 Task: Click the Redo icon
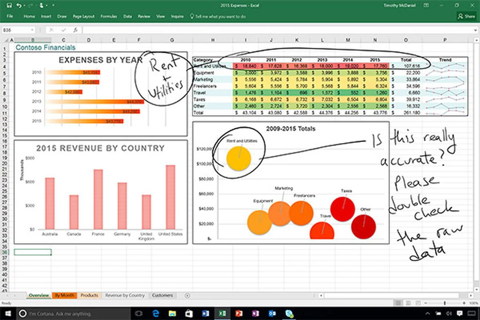(x=30, y=5)
